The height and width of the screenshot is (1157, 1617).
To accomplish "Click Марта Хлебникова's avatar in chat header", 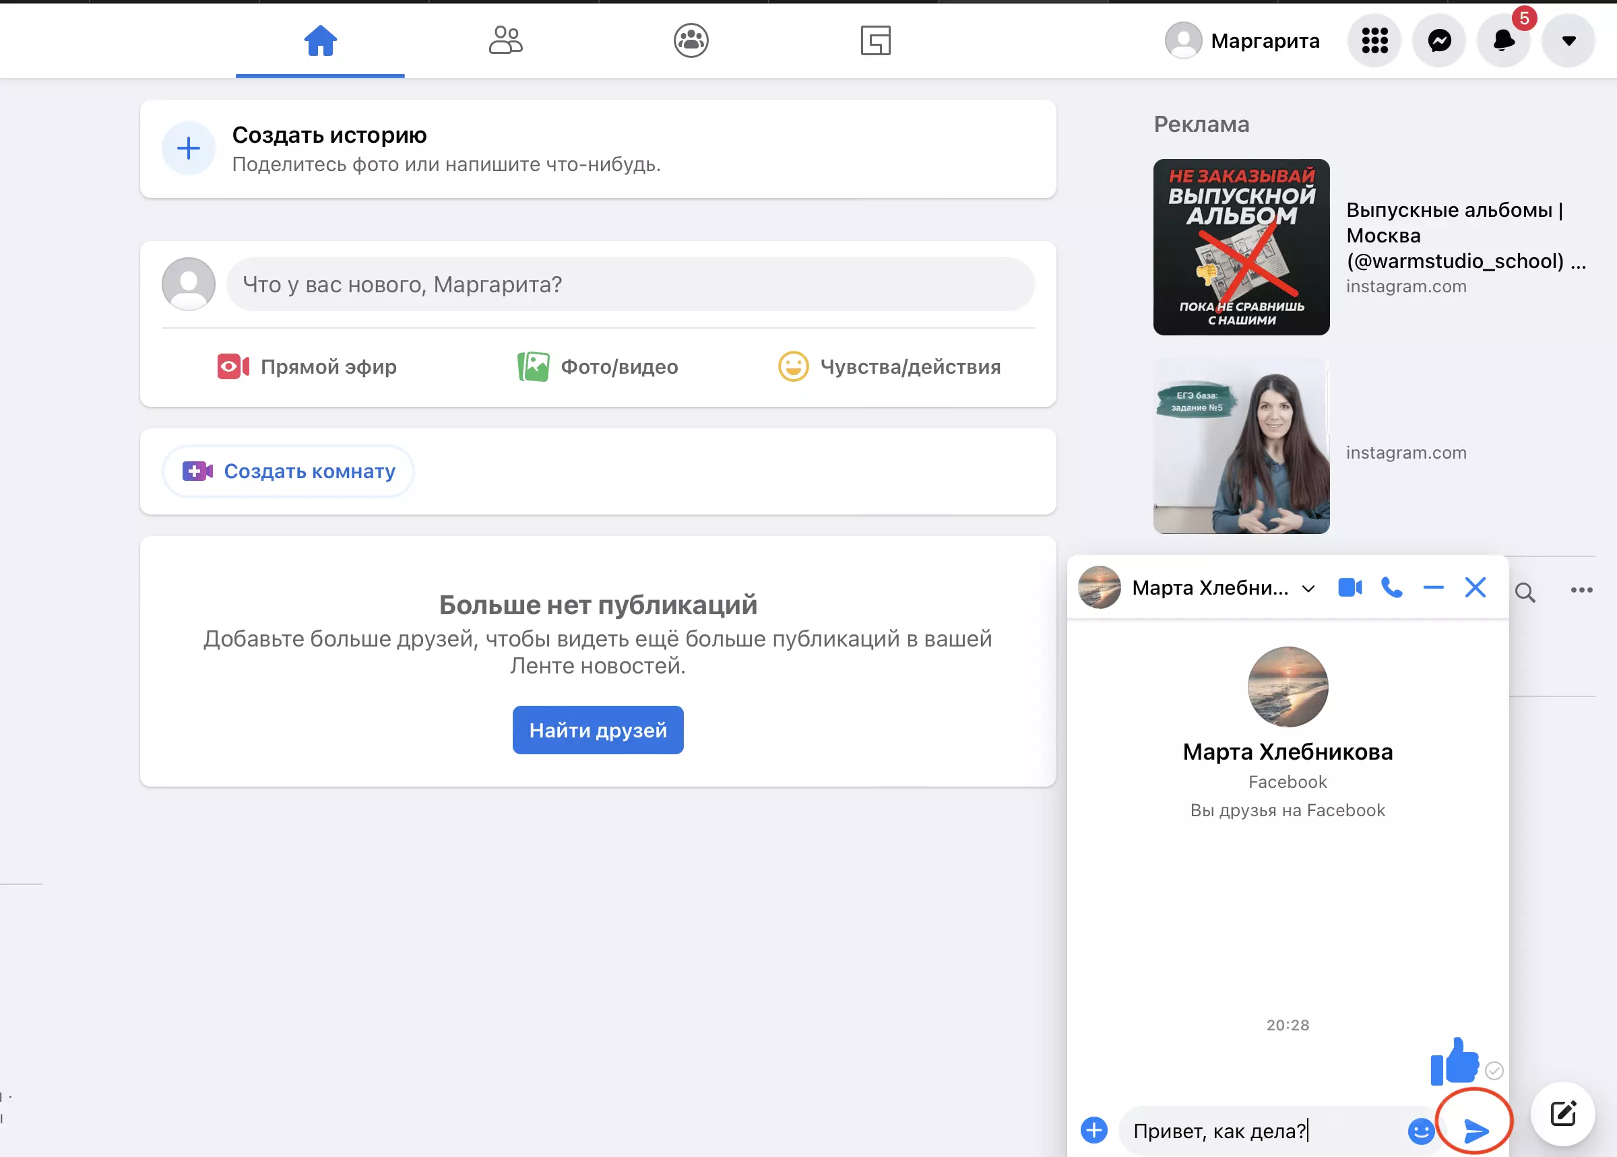I will click(1100, 588).
